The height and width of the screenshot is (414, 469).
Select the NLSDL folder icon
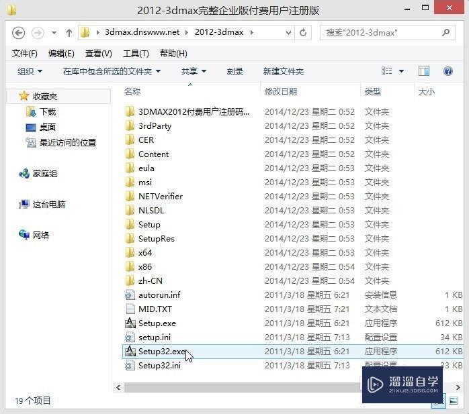click(130, 210)
